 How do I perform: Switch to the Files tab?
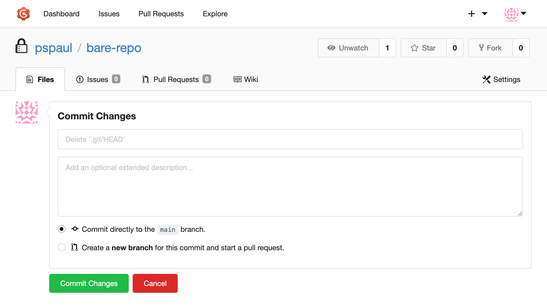tap(40, 79)
